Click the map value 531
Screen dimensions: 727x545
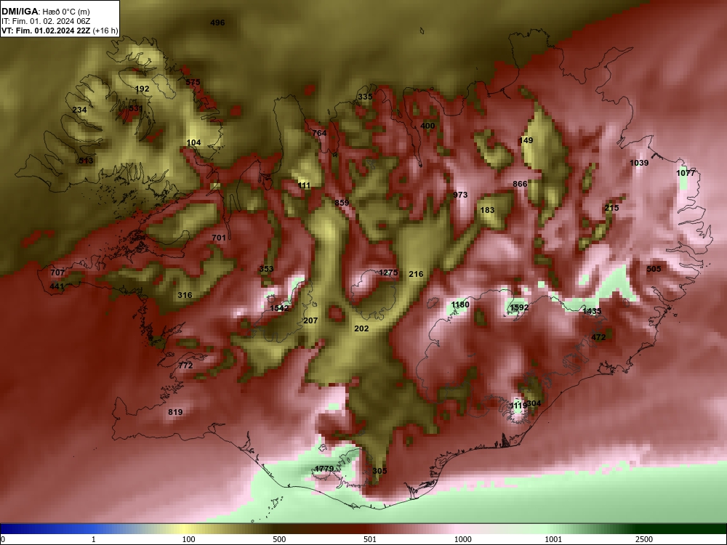tap(136, 108)
